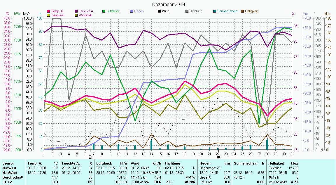Click the hPa axis unit label
The height and width of the screenshot is (185, 336).
[x=17, y=14]
